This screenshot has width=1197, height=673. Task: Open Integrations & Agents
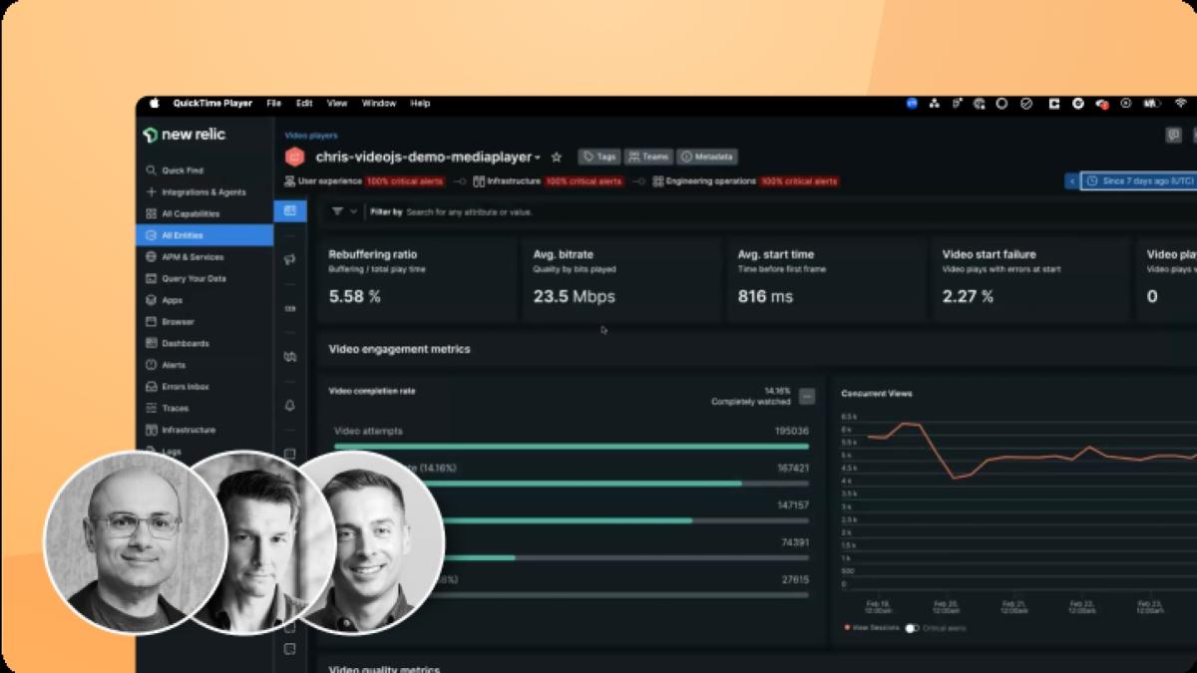click(x=196, y=191)
